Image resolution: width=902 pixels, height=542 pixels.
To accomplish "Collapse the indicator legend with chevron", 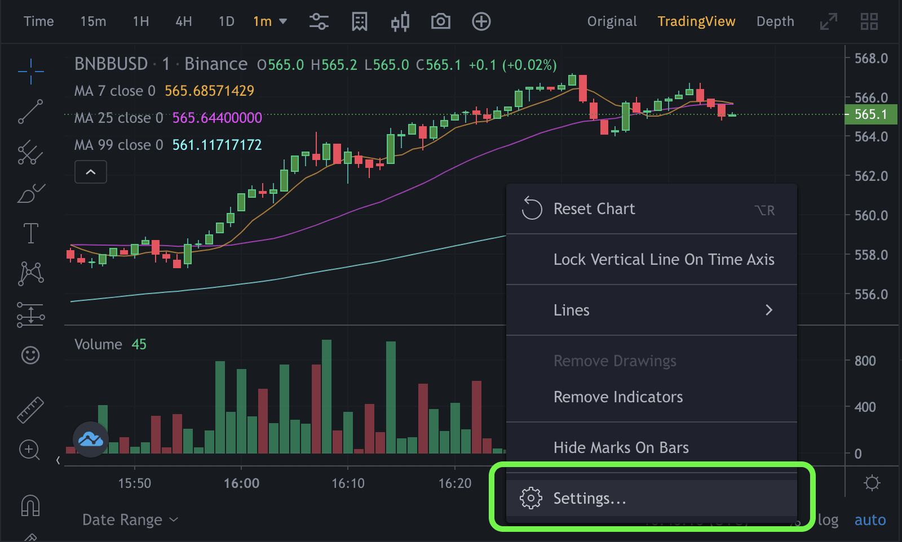I will click(91, 172).
